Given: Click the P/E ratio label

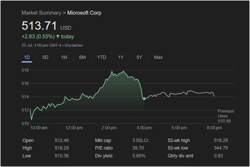Looking at the screenshot, I should tap(104, 148).
